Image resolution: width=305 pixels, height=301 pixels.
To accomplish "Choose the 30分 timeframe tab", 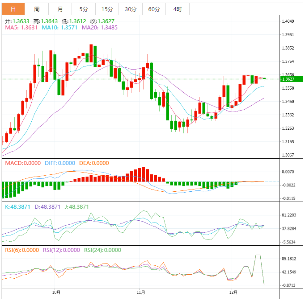I will click(131, 9).
